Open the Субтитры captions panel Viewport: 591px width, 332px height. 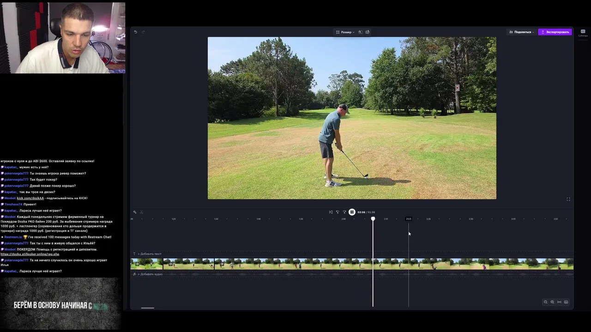coord(583,33)
